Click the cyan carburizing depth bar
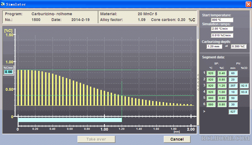Image resolution: width=252 pixels, height=145 pixels. pyautogui.click(x=70, y=120)
